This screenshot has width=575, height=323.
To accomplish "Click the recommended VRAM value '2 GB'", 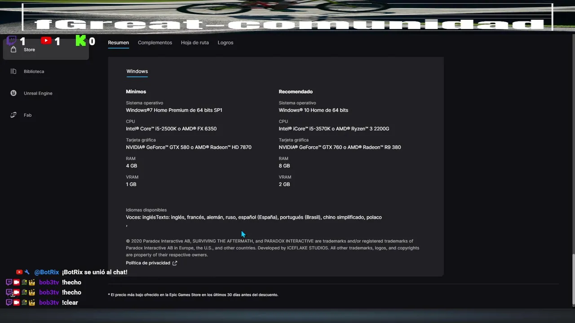I will tap(284, 184).
